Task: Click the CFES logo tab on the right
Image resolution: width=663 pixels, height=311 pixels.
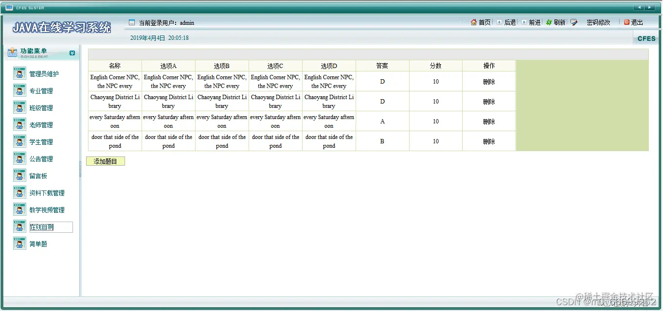Action: point(646,38)
